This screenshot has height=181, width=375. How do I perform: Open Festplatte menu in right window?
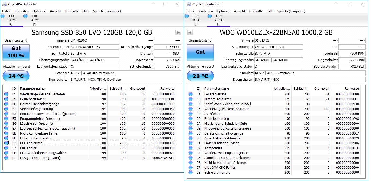point(256,11)
